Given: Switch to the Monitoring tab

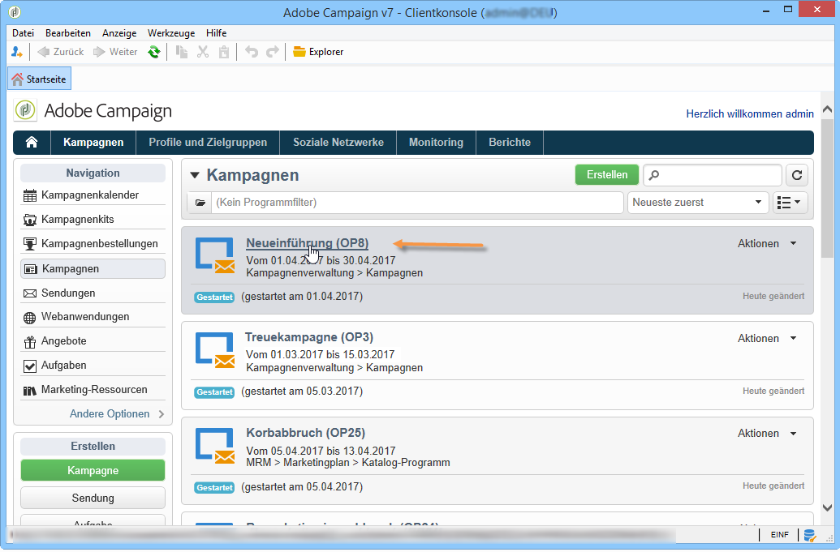Looking at the screenshot, I should coord(436,143).
